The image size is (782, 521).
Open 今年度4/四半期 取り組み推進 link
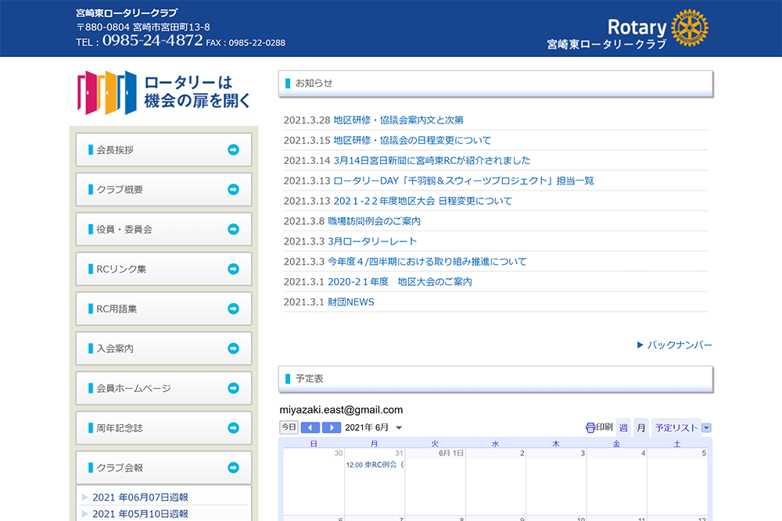[x=427, y=262]
